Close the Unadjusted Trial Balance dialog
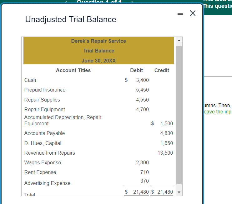Screen dimensions: 232x204 [193, 13]
